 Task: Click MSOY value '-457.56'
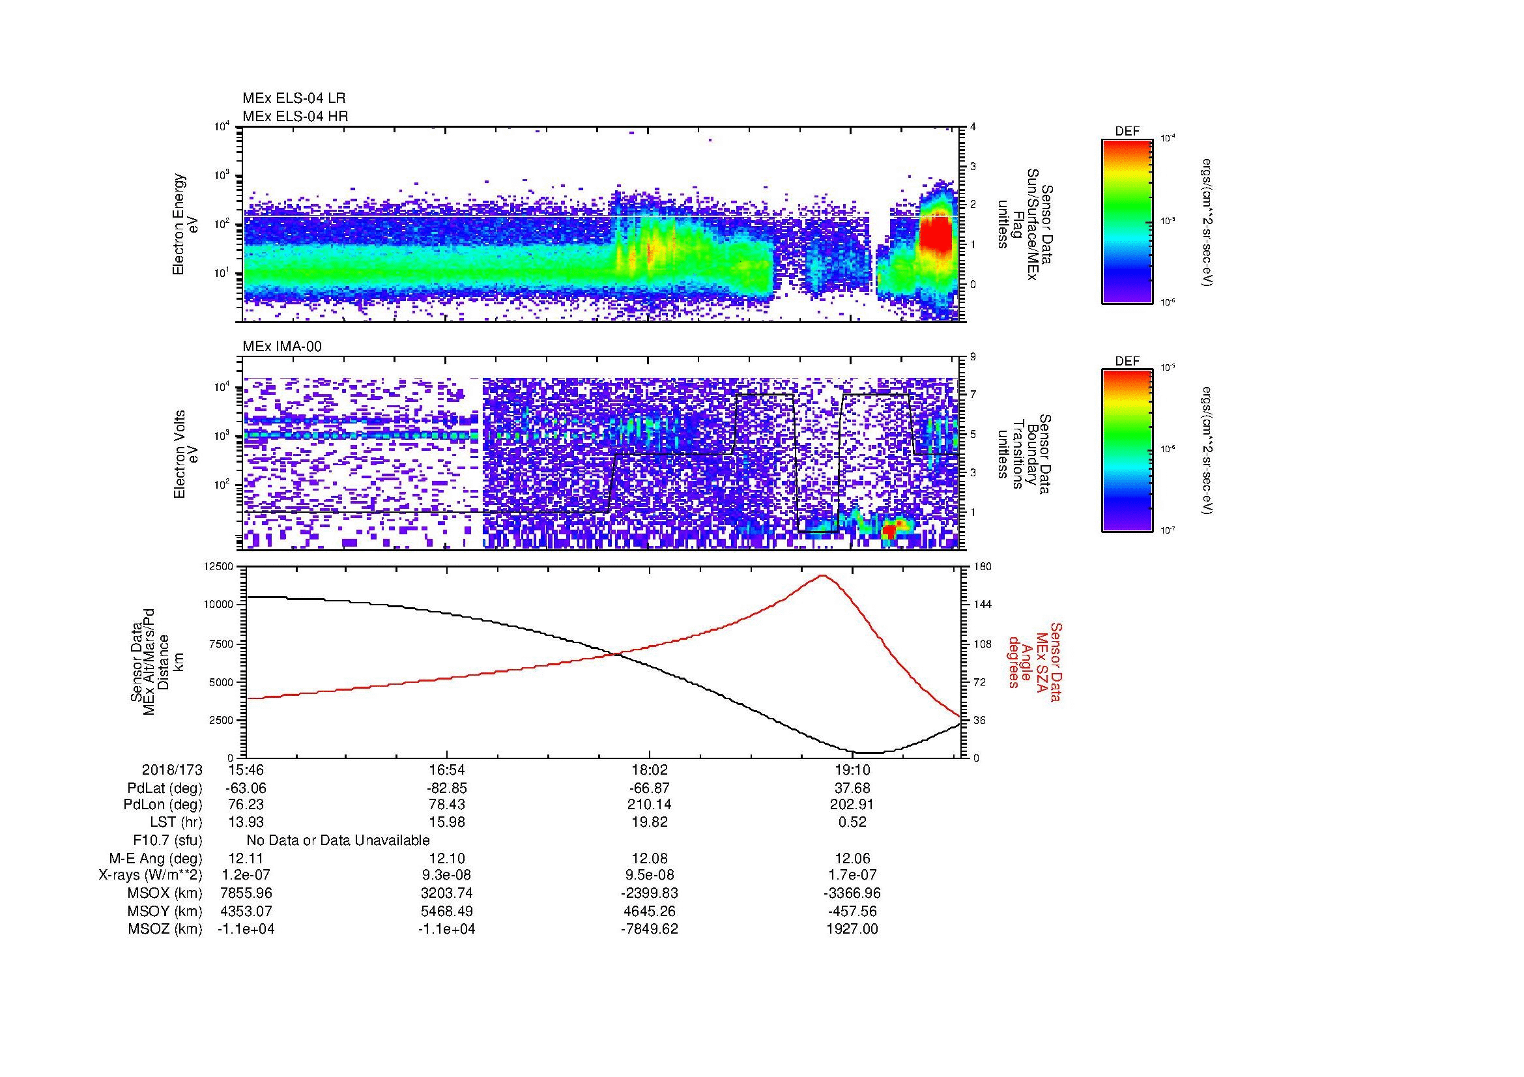click(852, 911)
